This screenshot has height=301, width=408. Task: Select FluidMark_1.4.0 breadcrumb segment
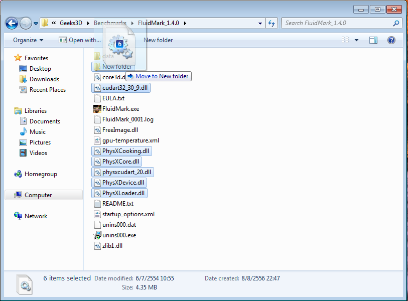[158, 23]
